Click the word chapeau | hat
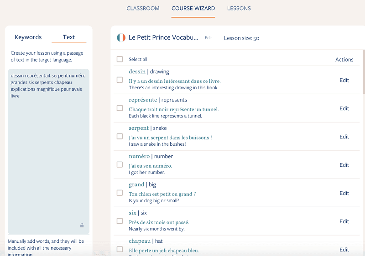The image size is (365, 256). click(x=146, y=241)
